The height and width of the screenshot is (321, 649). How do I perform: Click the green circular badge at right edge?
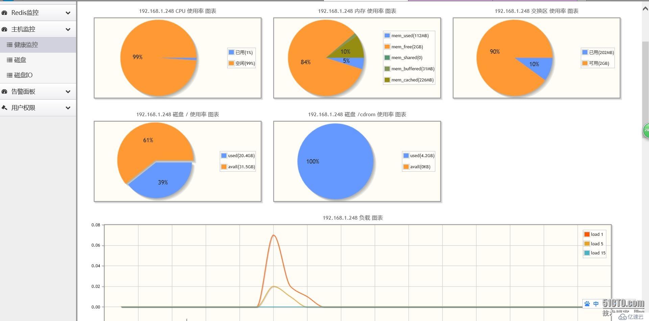tap(646, 130)
